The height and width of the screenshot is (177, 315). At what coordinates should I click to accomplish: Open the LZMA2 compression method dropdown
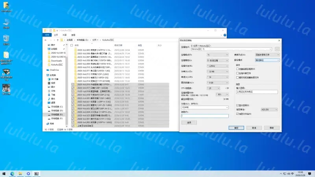(218, 66)
